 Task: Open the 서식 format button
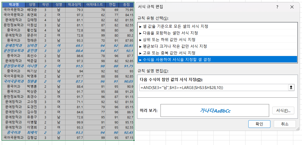click(x=283, y=111)
